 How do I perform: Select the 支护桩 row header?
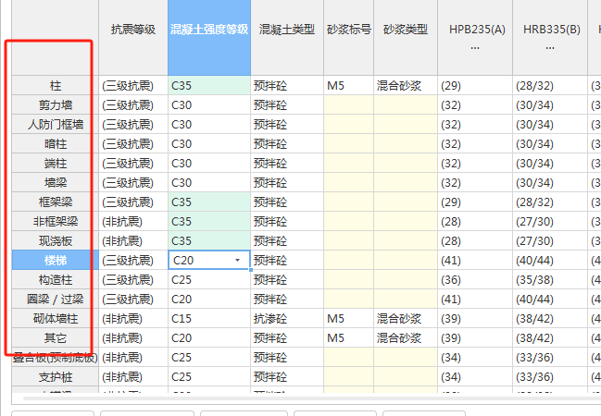coord(56,377)
